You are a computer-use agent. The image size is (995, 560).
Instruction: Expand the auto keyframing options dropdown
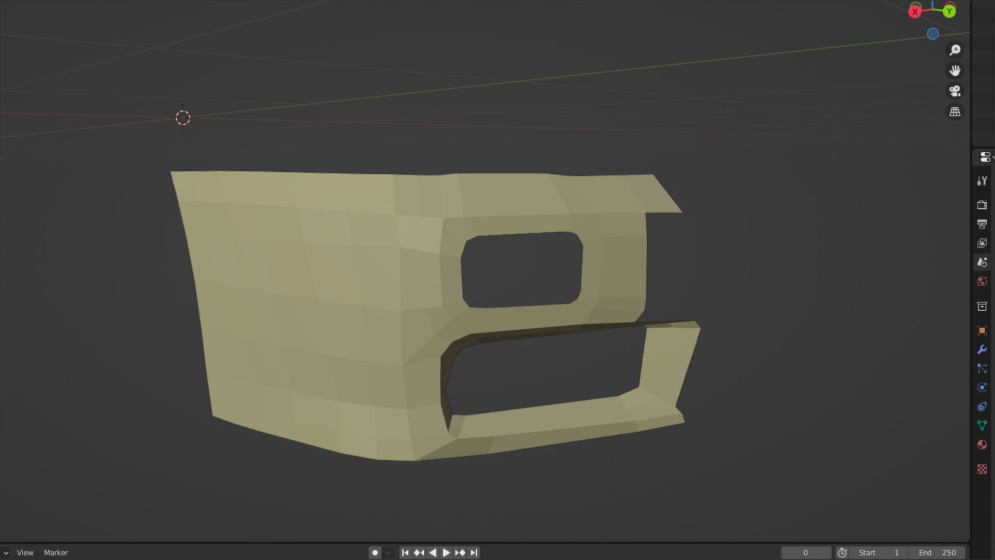point(388,553)
